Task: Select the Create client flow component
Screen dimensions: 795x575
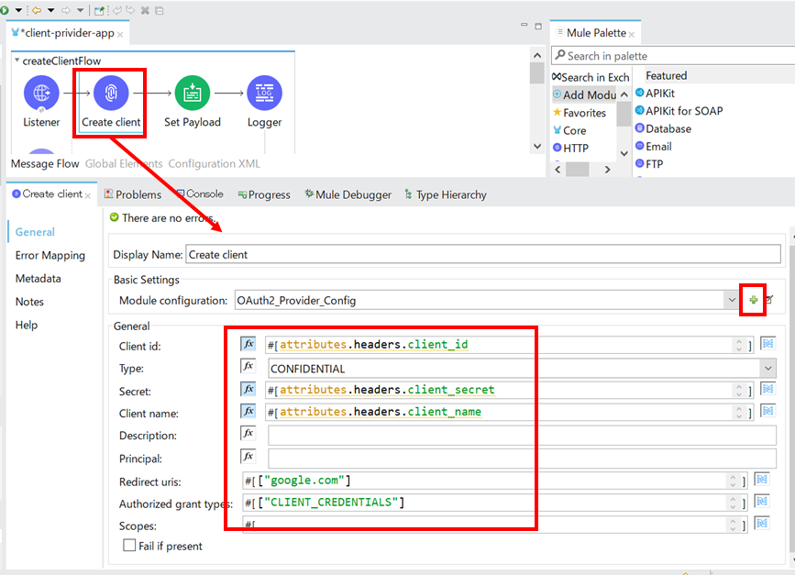Action: [111, 93]
